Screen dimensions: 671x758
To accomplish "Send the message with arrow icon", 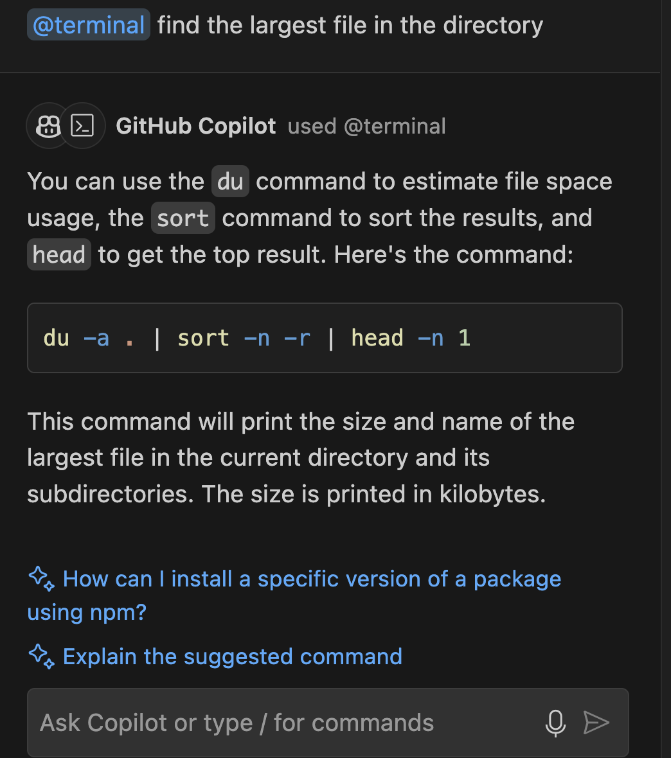I will [x=596, y=723].
